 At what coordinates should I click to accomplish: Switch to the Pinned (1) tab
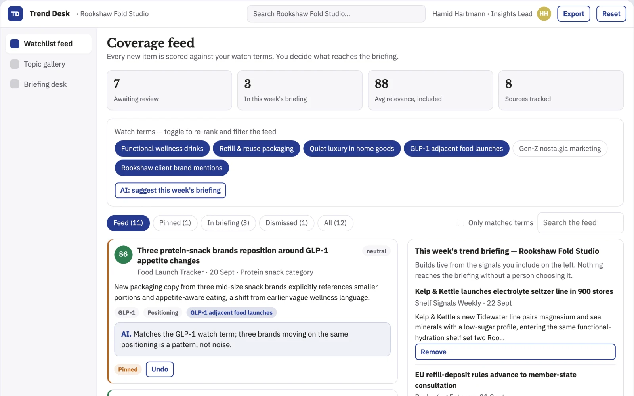coord(175,223)
